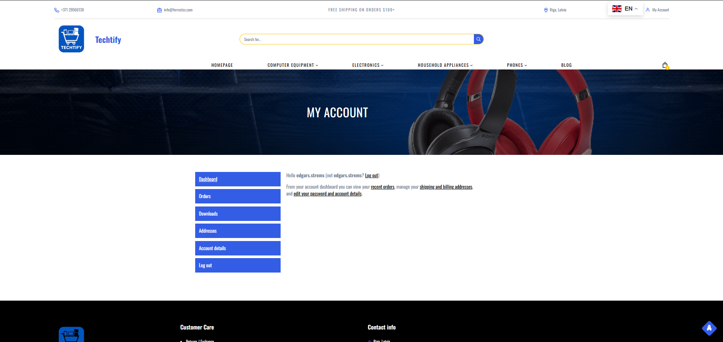Open the Blog menu item
This screenshot has width=723, height=342.
[x=566, y=65]
